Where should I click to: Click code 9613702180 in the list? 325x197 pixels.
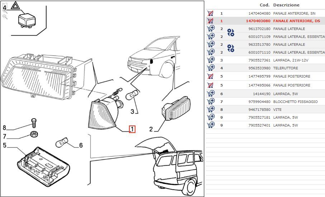click(259, 29)
